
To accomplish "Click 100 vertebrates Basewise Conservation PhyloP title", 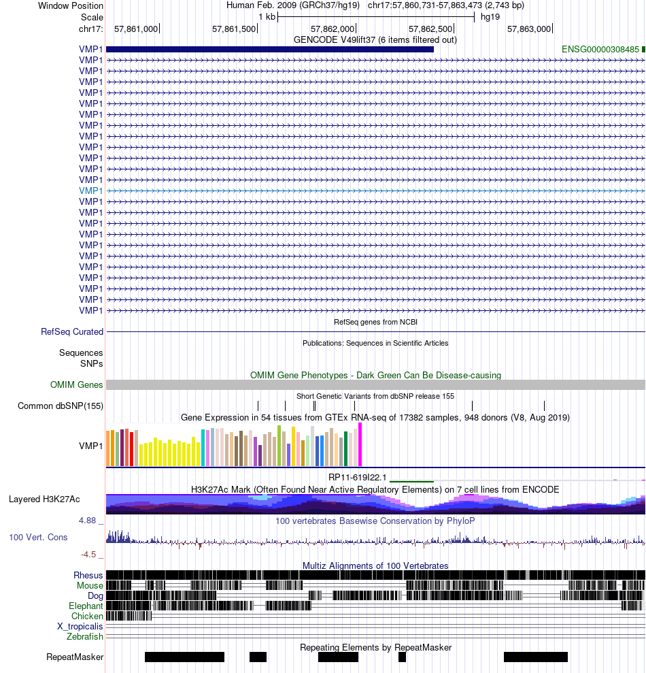I will tap(375, 521).
